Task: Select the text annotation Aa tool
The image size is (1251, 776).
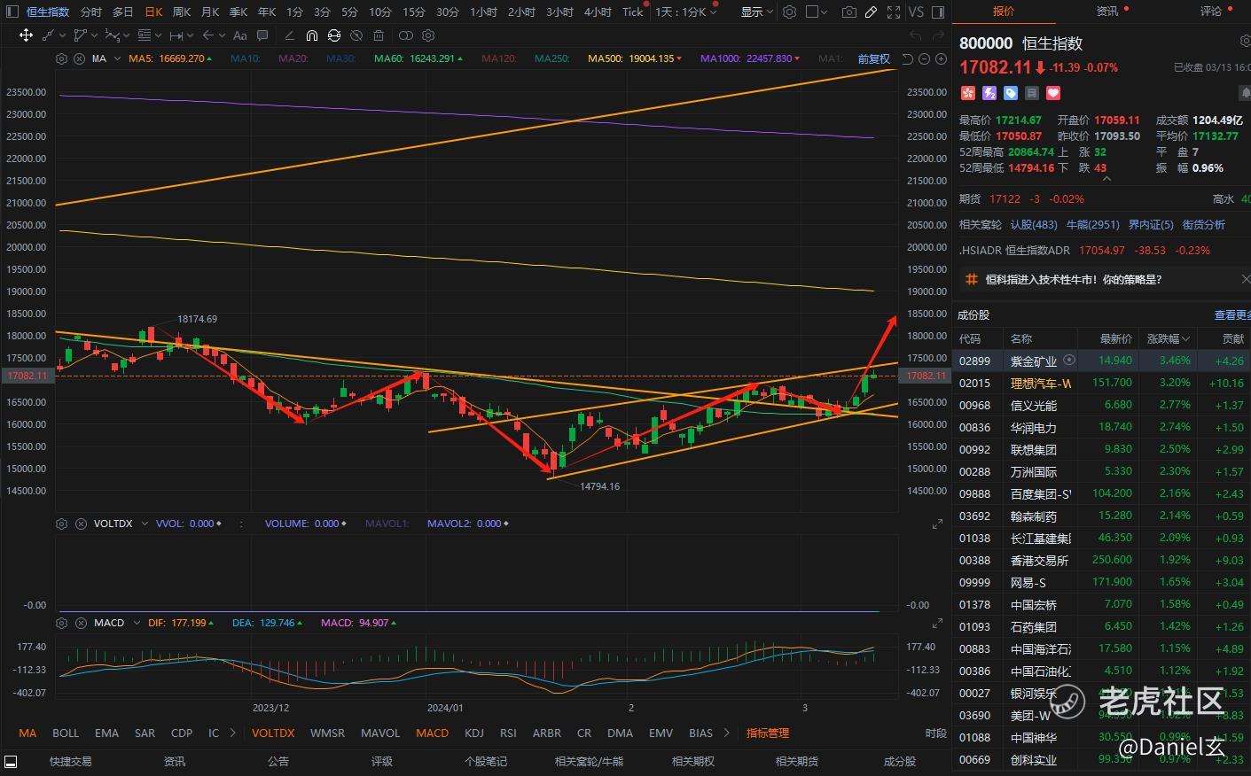Action: click(240, 35)
